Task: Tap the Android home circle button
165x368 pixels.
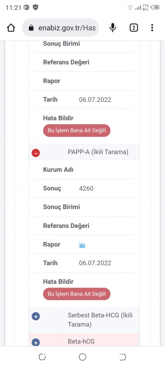Action: click(x=82, y=357)
